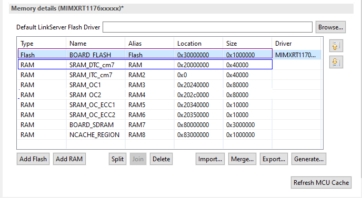The width and height of the screenshot is (362, 198).
Task: Refresh the MCU Cache
Action: (321, 183)
